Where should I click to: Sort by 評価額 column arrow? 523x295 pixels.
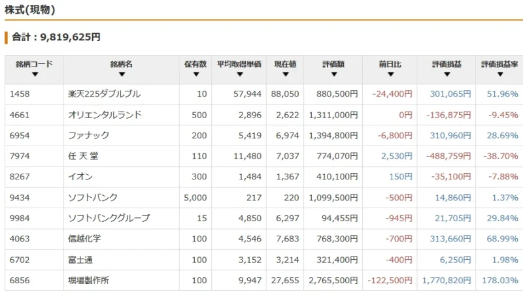(334, 74)
